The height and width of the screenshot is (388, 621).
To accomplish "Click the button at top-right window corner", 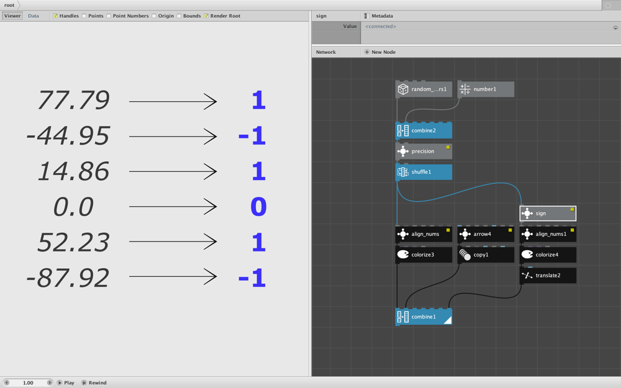I will click(609, 5).
